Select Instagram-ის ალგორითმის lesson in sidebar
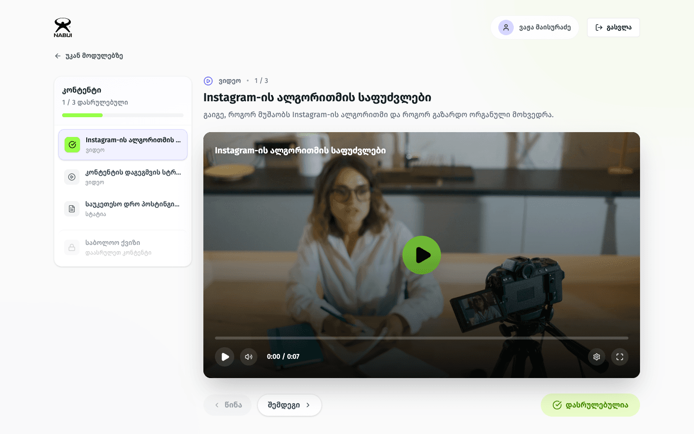This screenshot has height=434, width=694. click(x=123, y=145)
